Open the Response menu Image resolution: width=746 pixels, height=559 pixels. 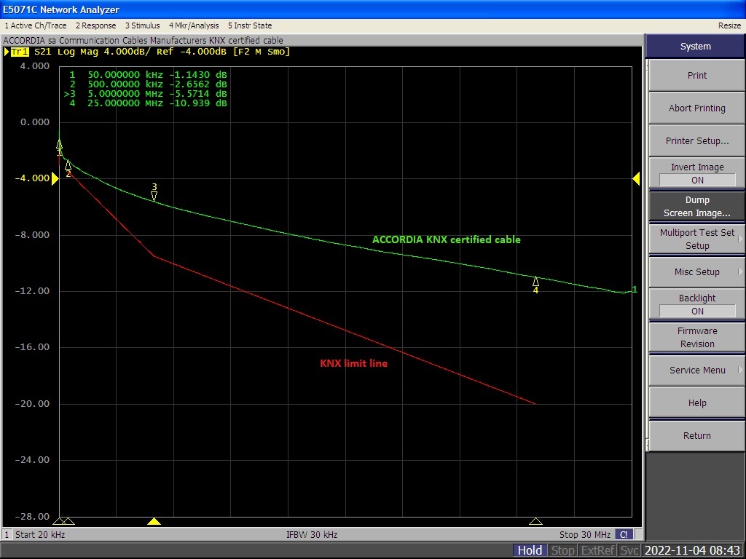point(95,25)
